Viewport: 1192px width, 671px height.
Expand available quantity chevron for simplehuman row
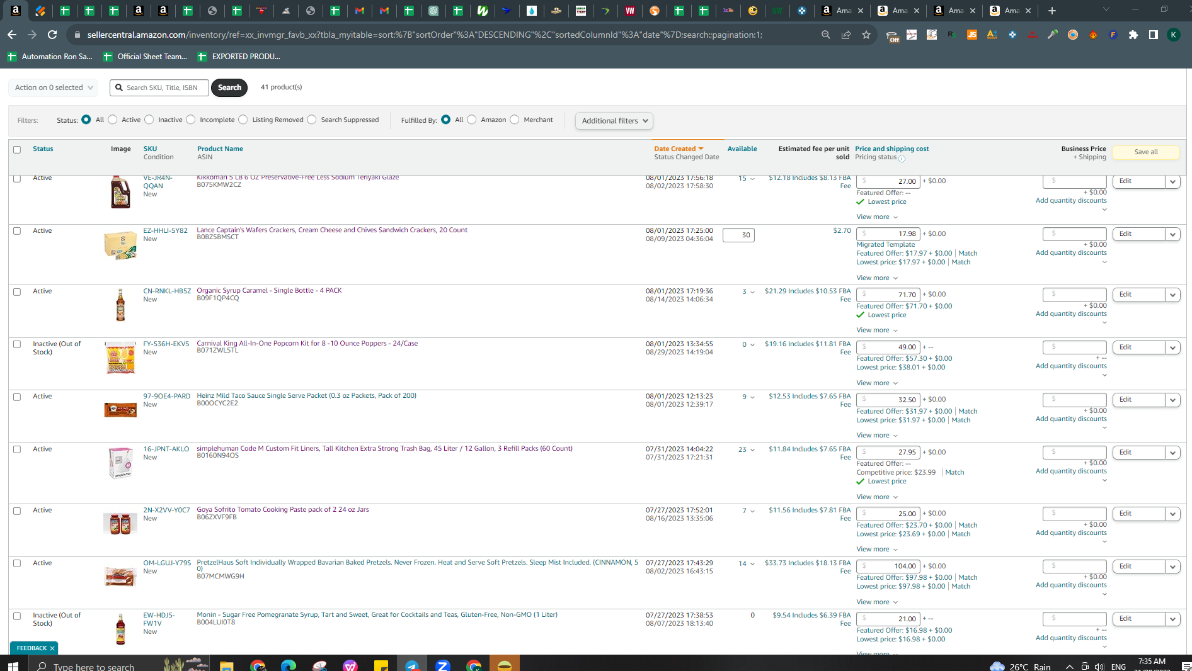pos(752,450)
